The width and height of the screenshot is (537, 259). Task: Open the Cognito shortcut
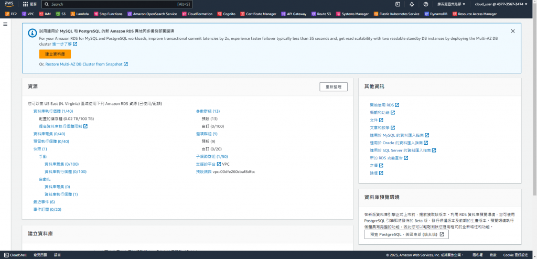[226, 14]
